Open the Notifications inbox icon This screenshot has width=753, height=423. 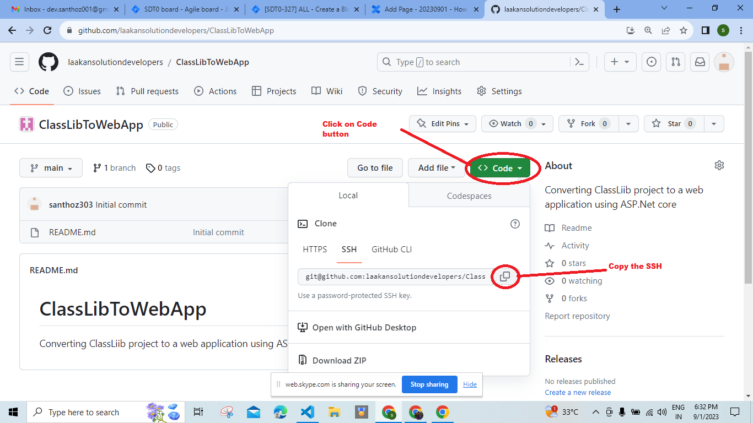tap(700, 62)
